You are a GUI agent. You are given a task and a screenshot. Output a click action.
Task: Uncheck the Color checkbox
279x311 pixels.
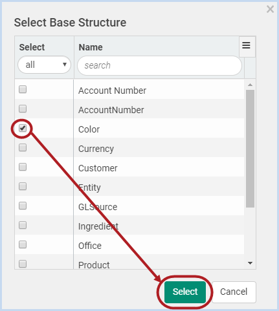pyautogui.click(x=23, y=128)
